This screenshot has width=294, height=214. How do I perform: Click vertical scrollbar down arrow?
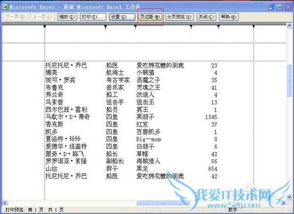pyautogui.click(x=289, y=196)
